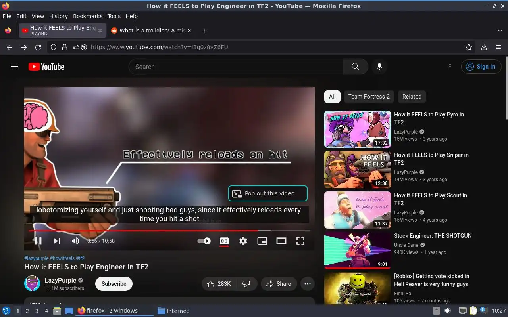Search with your voice microphone
Viewport: 508px width, 317px height.
tap(379, 67)
